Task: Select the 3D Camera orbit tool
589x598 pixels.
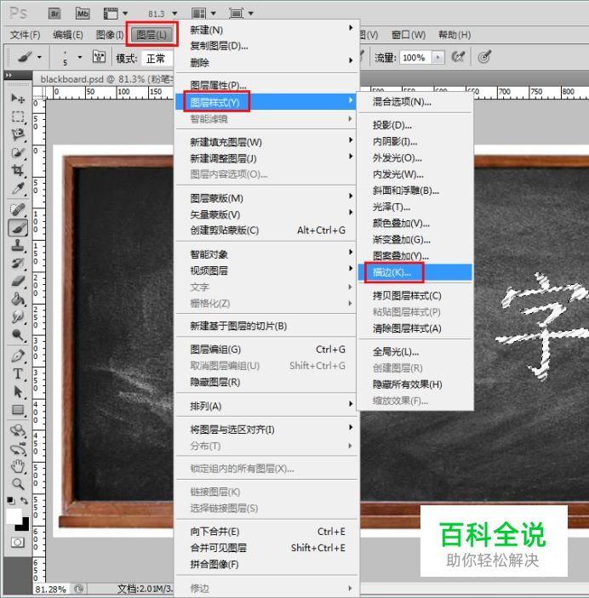Action: coord(18,449)
